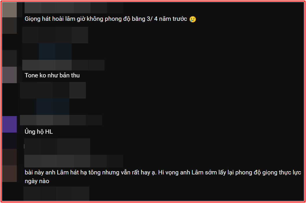This screenshot has height=203, width=306.
Task: Expand the blurred blue replies link under the first comment
Action: click(x=55, y=51)
